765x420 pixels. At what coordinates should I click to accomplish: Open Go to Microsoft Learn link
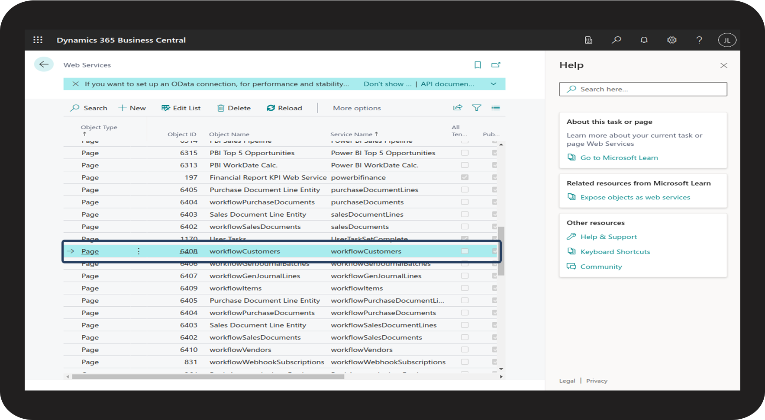point(619,158)
